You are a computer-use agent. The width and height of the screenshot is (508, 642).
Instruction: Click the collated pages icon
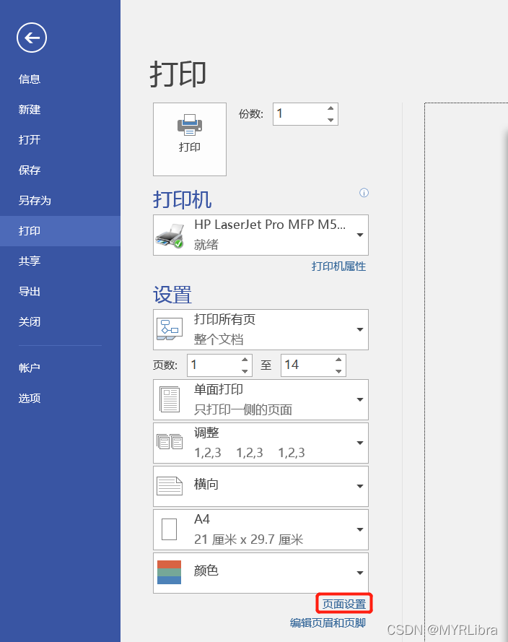point(170,441)
